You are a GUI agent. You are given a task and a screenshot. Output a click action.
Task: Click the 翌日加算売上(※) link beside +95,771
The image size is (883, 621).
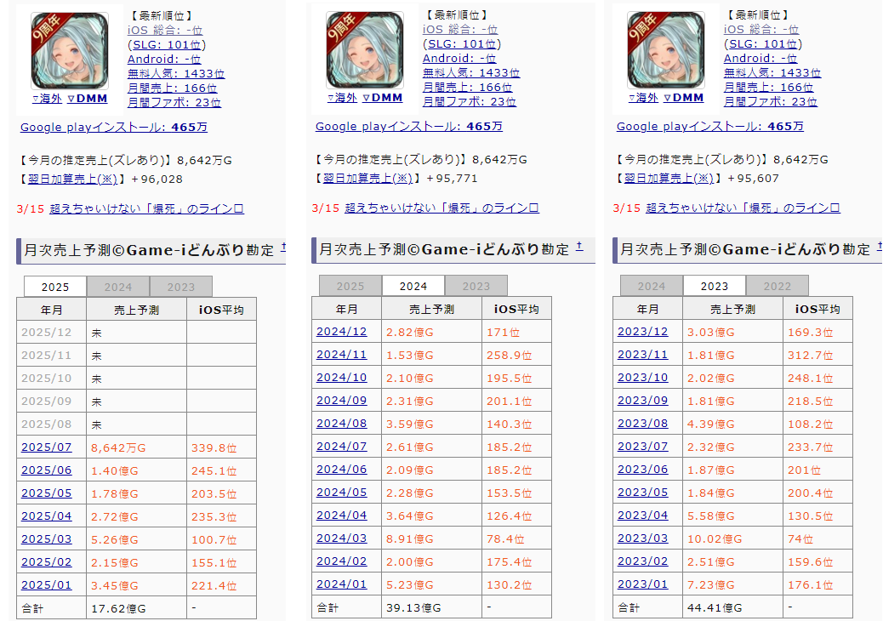tap(367, 179)
